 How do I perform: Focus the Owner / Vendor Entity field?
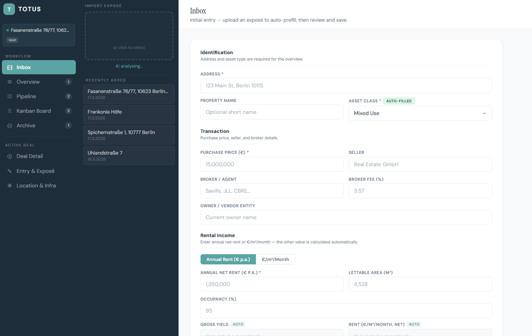click(346, 218)
